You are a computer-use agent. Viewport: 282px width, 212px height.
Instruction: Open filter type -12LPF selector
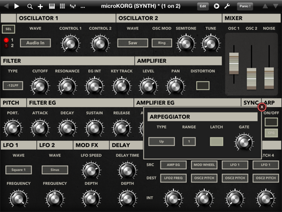click(x=13, y=85)
